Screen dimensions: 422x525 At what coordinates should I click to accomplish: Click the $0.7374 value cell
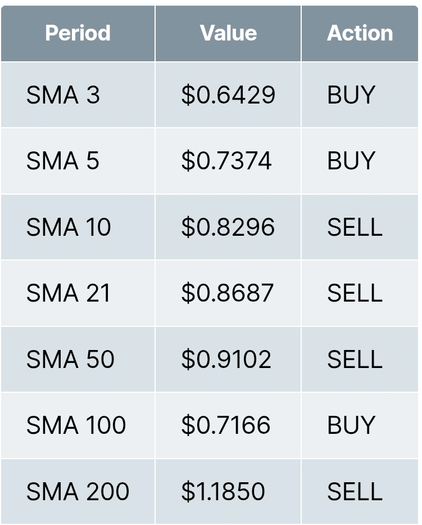click(226, 161)
